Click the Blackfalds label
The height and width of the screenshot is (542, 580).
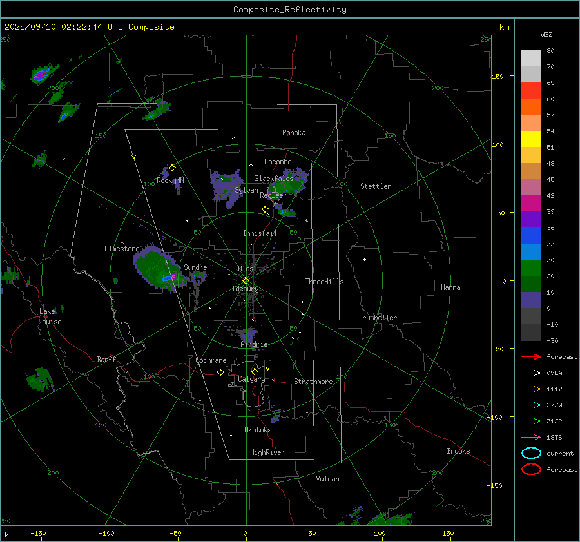(274, 179)
